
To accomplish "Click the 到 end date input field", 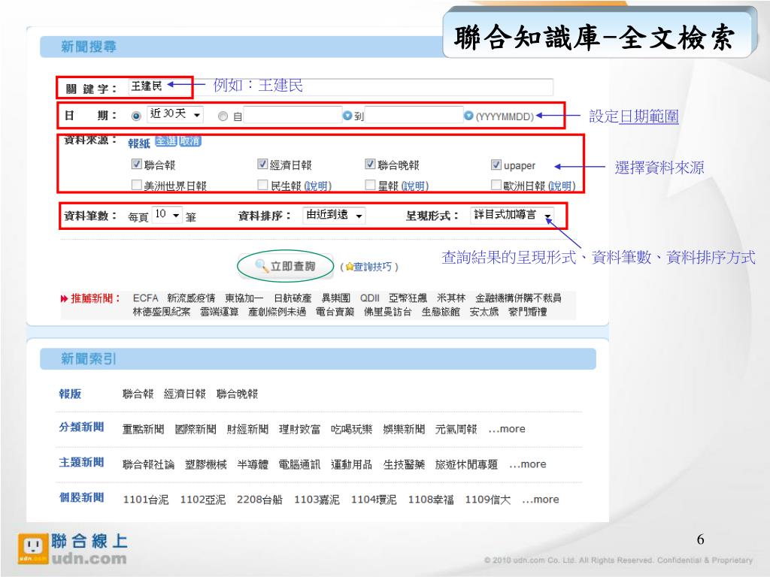I will (414, 115).
